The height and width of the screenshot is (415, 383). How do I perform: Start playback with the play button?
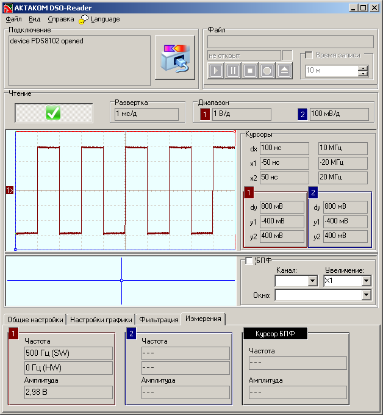(x=216, y=71)
